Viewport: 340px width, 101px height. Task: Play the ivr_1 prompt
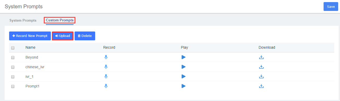pyautogui.click(x=184, y=76)
